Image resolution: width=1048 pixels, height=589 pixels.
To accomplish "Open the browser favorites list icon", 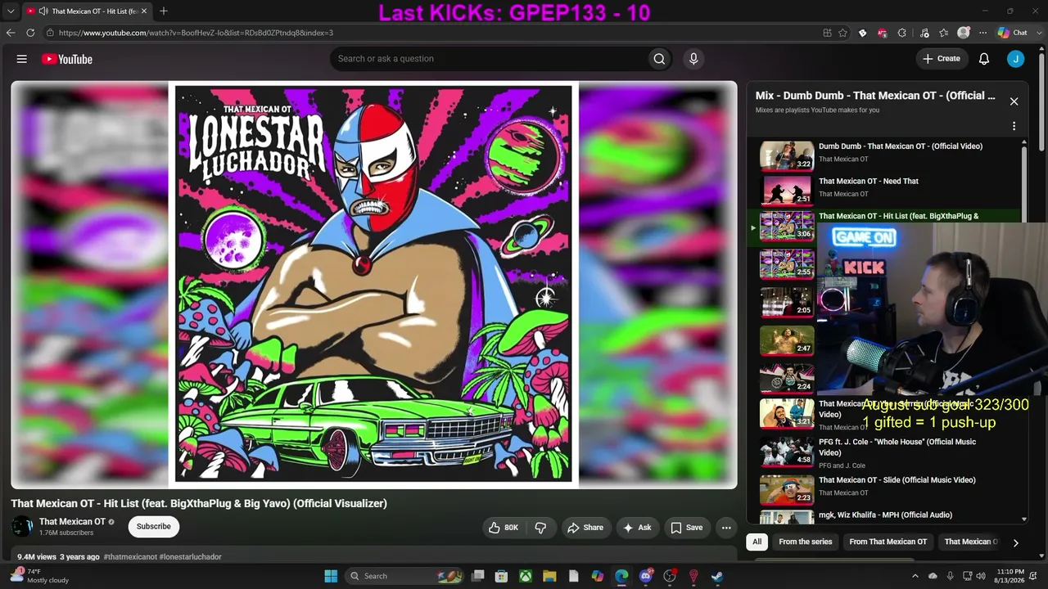I will point(944,33).
